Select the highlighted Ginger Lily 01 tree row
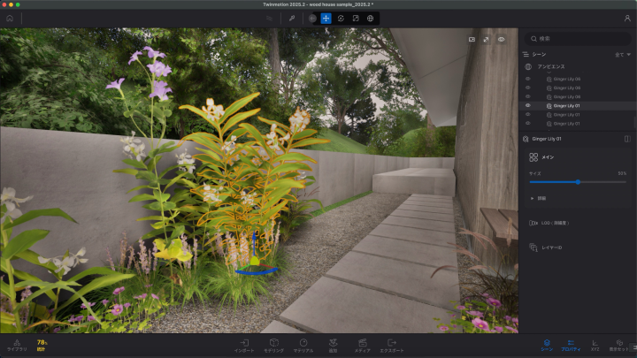 click(x=577, y=105)
